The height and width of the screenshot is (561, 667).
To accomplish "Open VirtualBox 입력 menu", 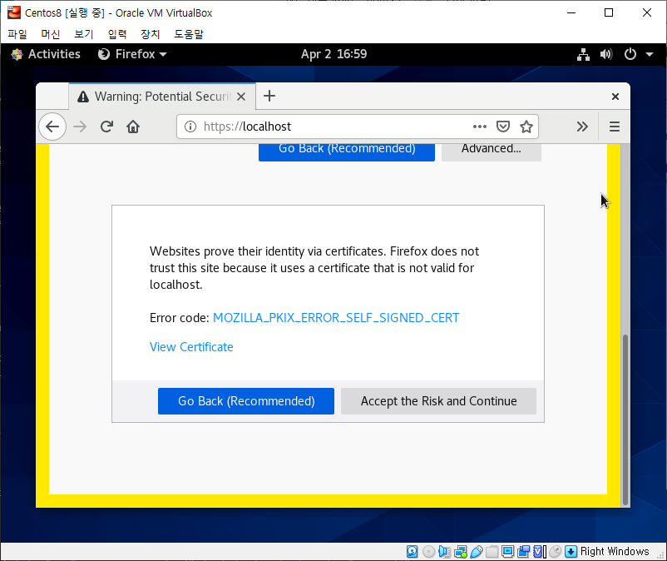I will click(x=117, y=34).
